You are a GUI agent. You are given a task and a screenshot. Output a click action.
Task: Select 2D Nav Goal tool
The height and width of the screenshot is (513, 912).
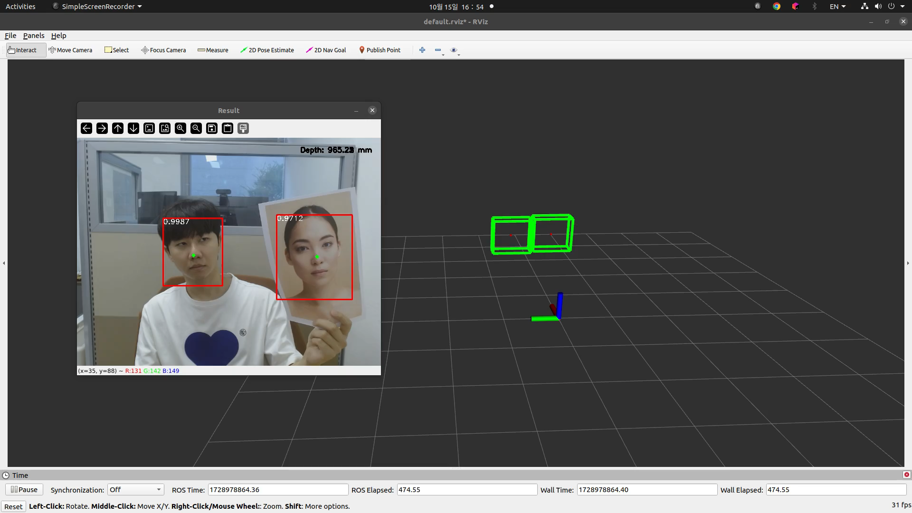pos(326,50)
